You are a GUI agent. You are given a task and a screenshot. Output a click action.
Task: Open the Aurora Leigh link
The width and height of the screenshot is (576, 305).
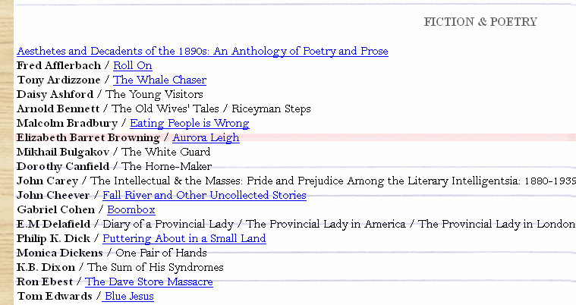click(206, 138)
